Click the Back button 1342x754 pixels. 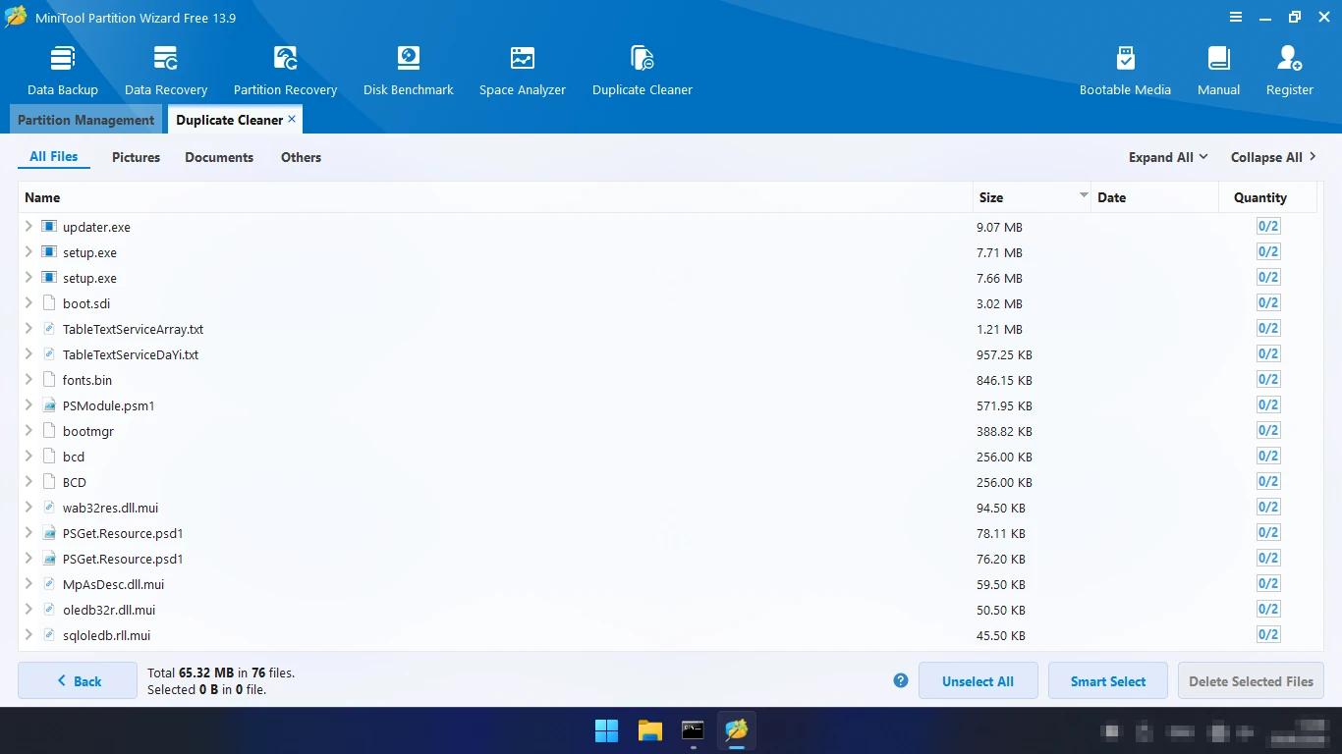click(78, 680)
